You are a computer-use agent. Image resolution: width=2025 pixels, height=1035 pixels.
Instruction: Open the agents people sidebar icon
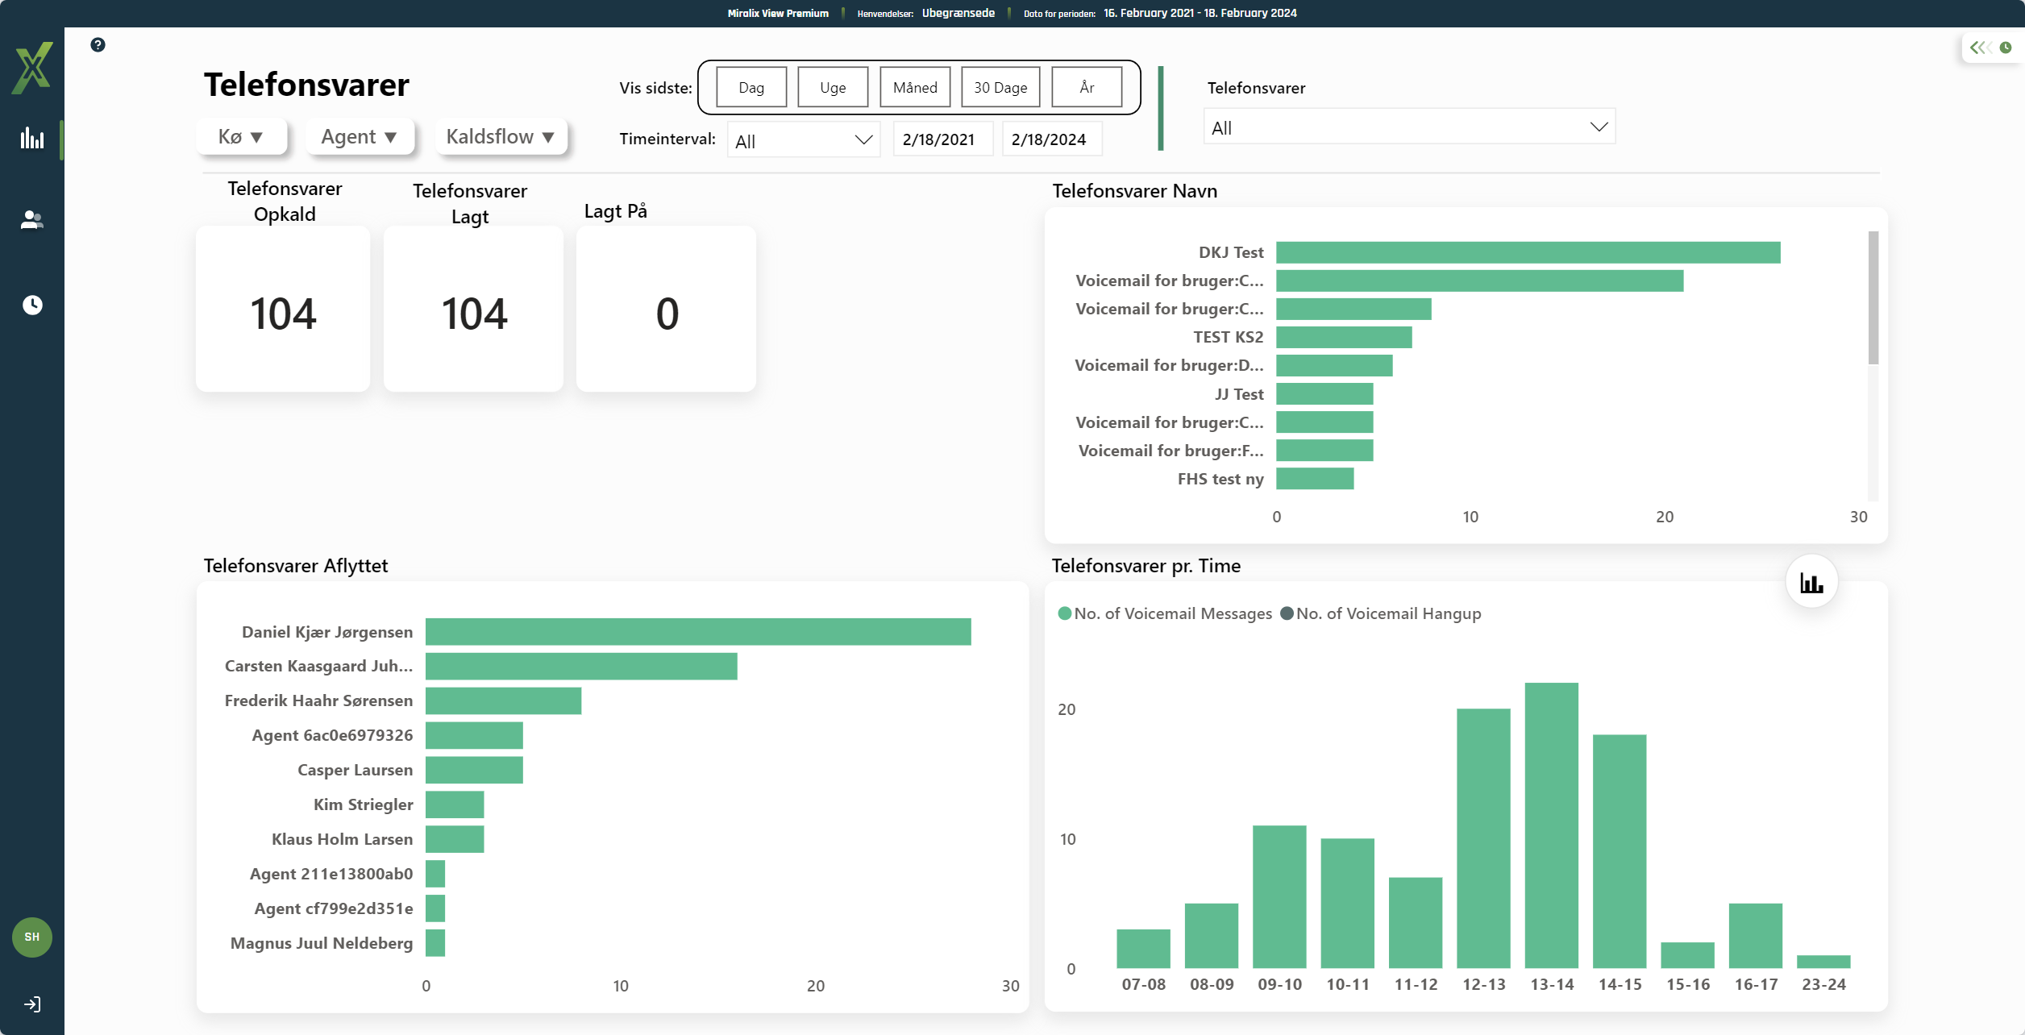tap(32, 220)
